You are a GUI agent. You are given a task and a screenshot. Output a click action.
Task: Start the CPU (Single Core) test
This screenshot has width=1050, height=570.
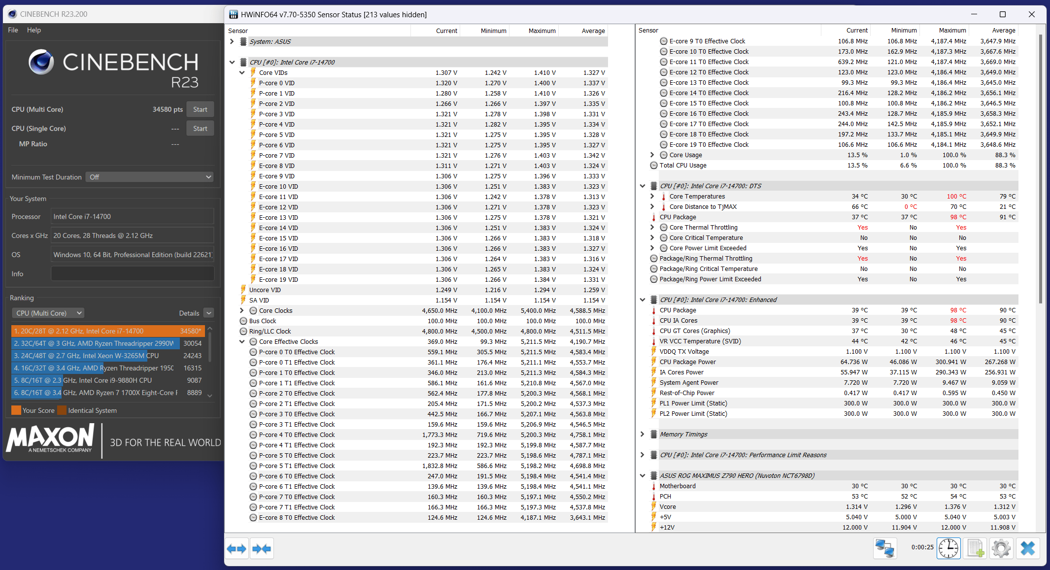(200, 129)
